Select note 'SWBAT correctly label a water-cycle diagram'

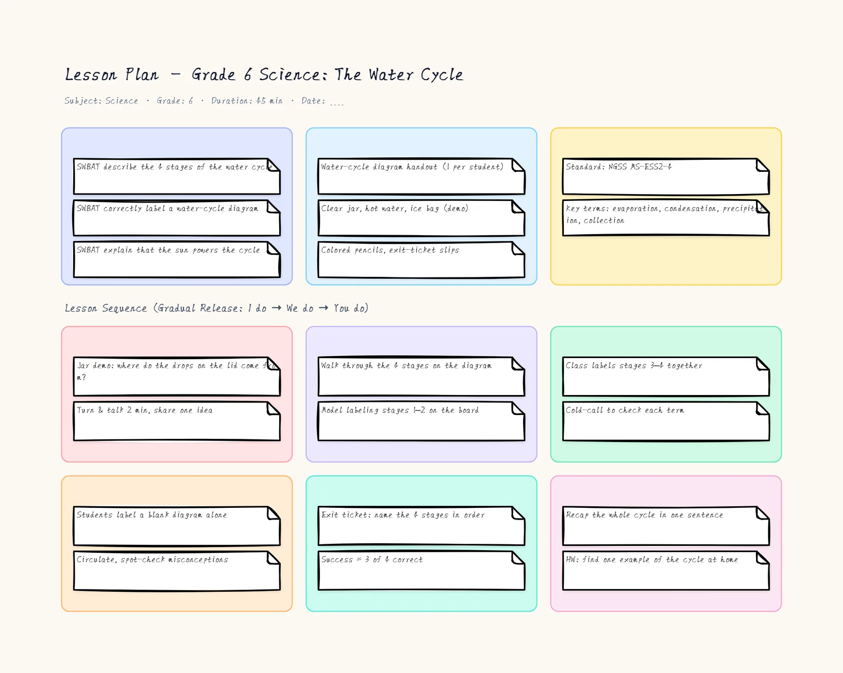click(177, 218)
